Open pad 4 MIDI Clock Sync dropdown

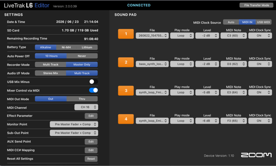[x=260, y=121]
